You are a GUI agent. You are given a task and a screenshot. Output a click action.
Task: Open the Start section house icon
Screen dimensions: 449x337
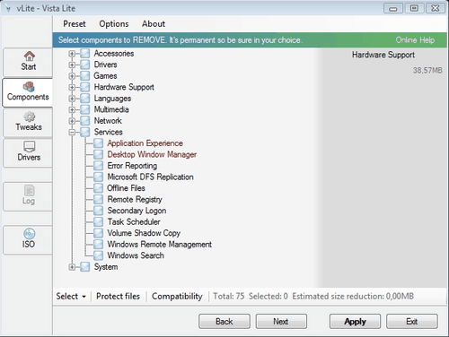(29, 56)
